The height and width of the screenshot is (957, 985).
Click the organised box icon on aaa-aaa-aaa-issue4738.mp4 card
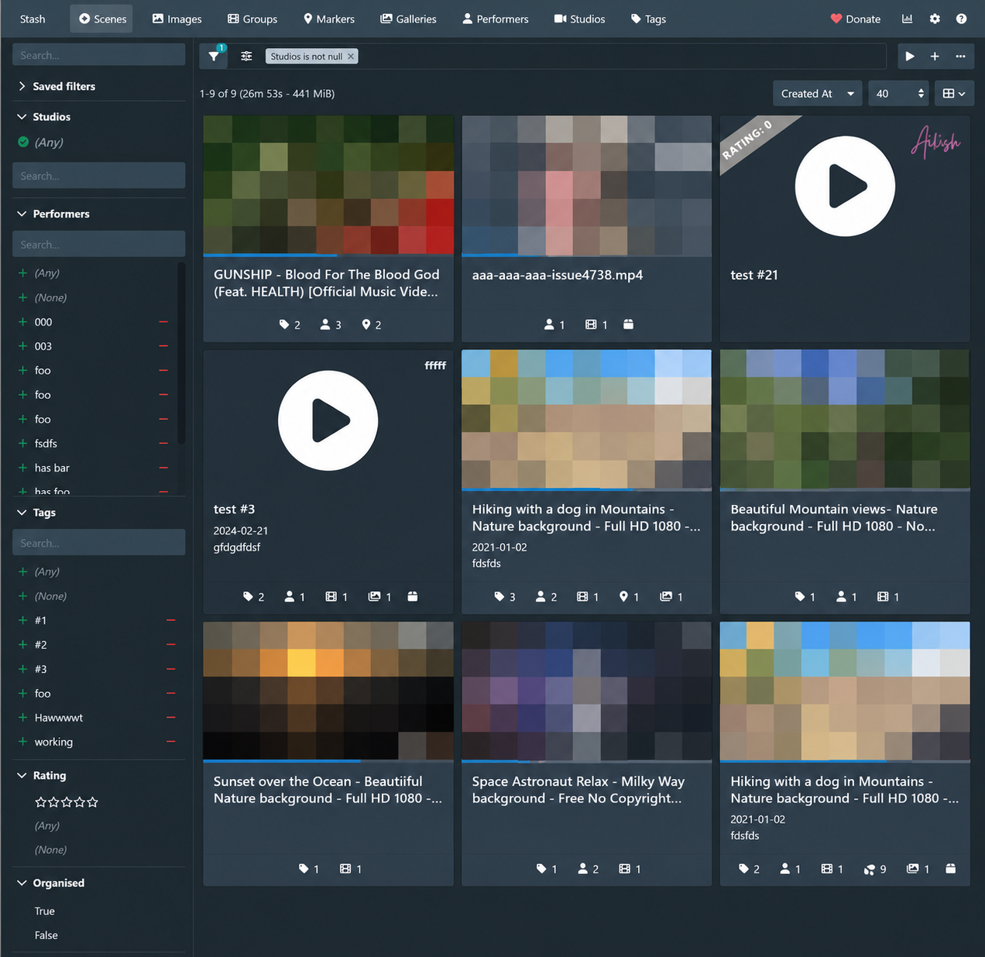pyautogui.click(x=628, y=325)
